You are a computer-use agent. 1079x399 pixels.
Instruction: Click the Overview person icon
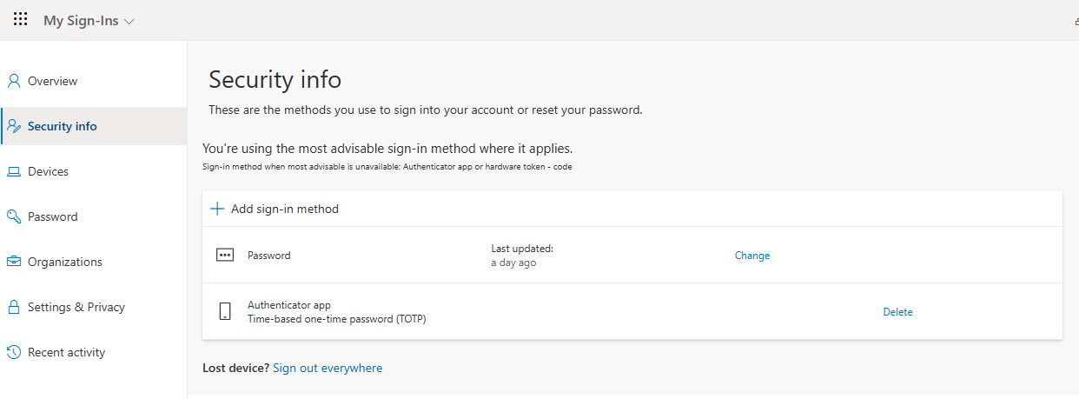[x=14, y=81]
